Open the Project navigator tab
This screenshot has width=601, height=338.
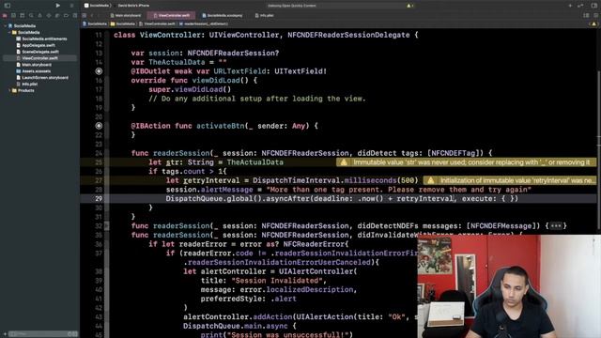coord(5,15)
